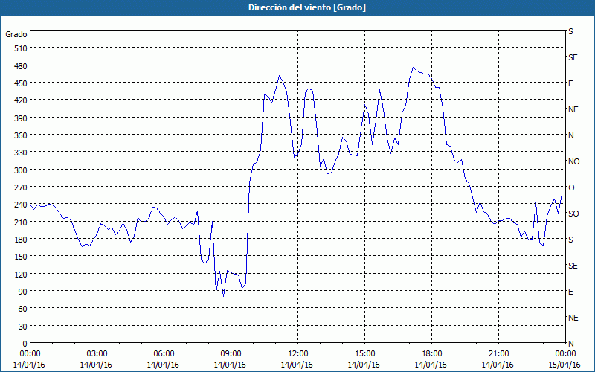
Task: Click the y-axis value 30
Action: [23, 327]
